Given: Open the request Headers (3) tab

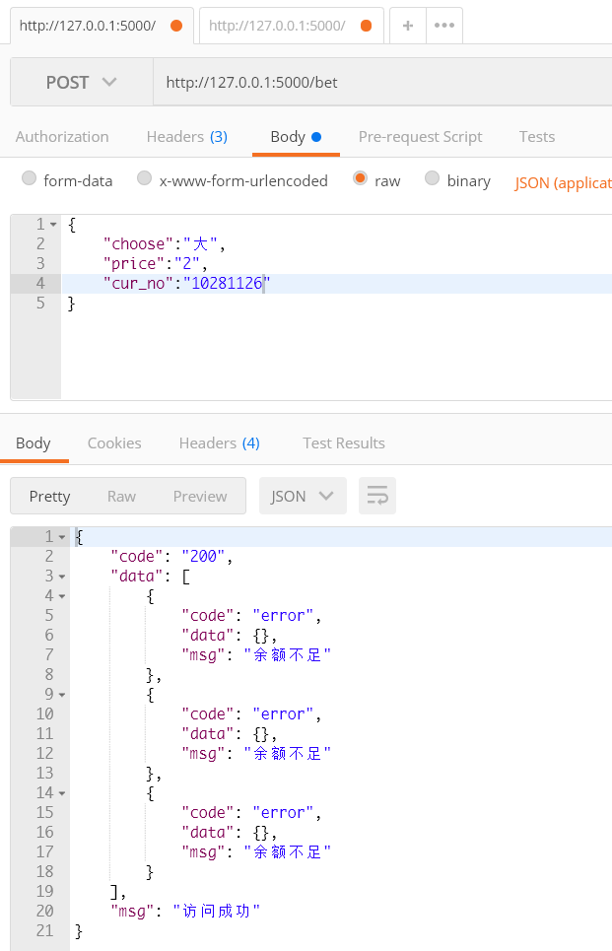Looking at the screenshot, I should pos(186,137).
